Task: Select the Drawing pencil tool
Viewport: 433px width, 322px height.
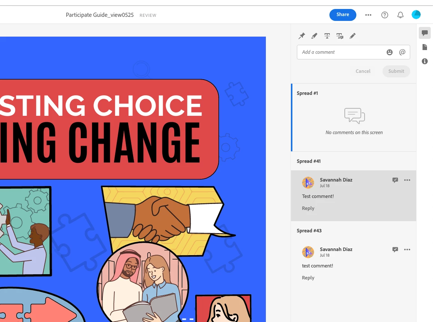Action: (353, 36)
